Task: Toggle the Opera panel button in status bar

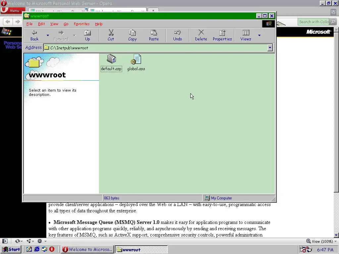Action: click(5, 241)
